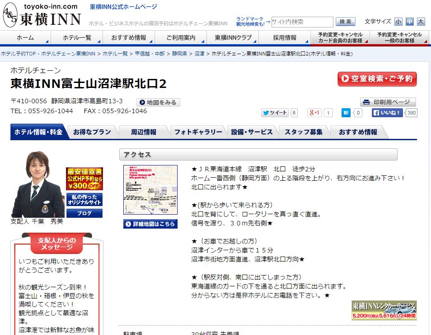Switch to the スタッフ募集 tab
431x335 pixels.
click(x=304, y=132)
